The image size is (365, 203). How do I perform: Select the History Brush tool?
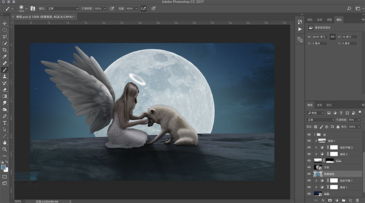[x=5, y=83]
